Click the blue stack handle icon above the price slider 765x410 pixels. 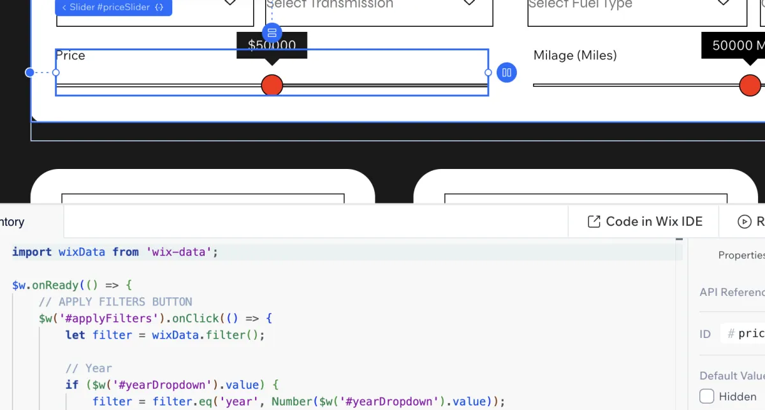[272, 33]
